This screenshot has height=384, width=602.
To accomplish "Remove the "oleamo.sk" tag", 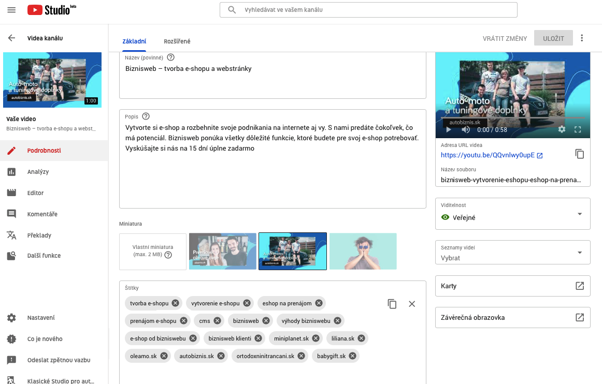I will point(164,356).
